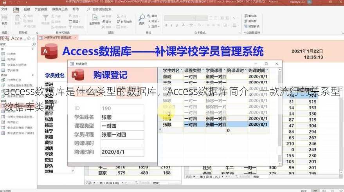Viewport: 344px width, 192px height.
Task: Click 保存 in the records group
Action: (106, 22)
